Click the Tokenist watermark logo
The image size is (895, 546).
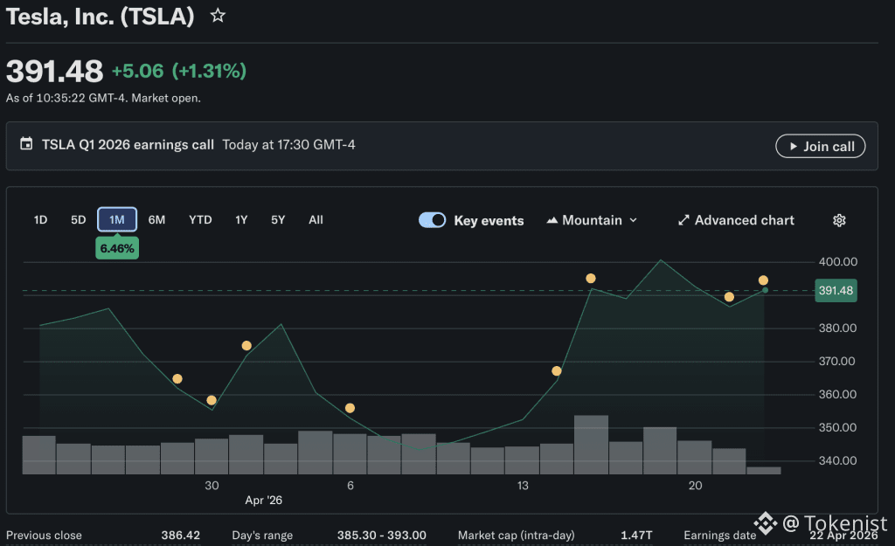766,522
